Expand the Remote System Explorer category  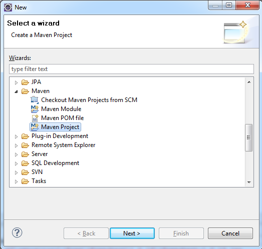[x=16, y=145]
